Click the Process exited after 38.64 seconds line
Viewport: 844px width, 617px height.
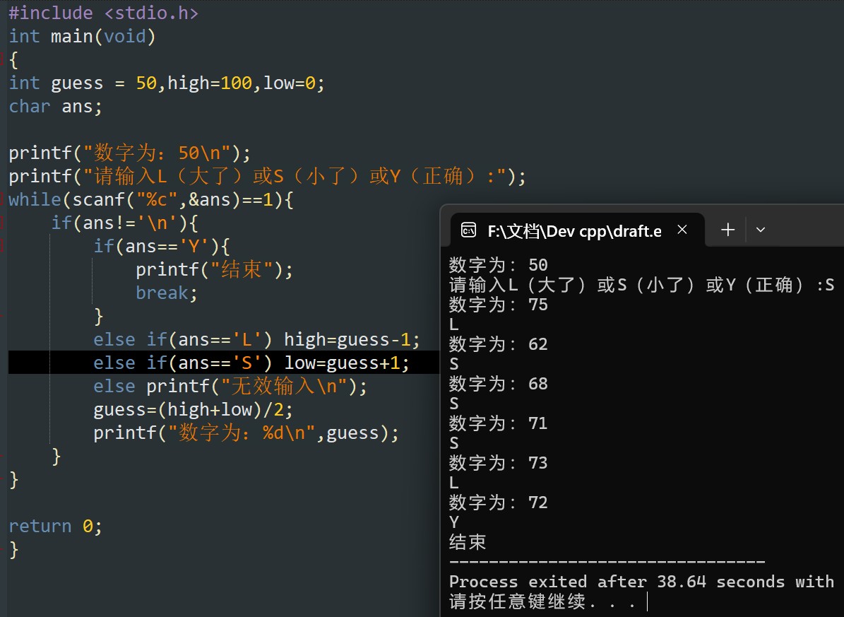click(x=641, y=582)
